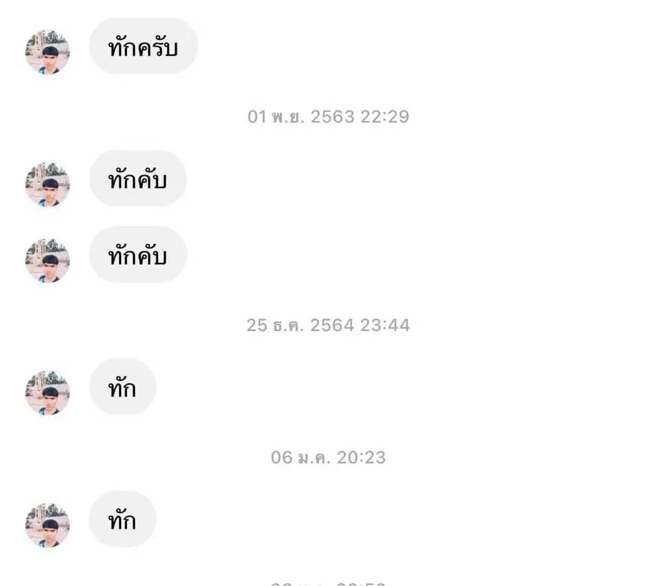Click the time 22:29 in the timestamp

pyautogui.click(x=384, y=116)
